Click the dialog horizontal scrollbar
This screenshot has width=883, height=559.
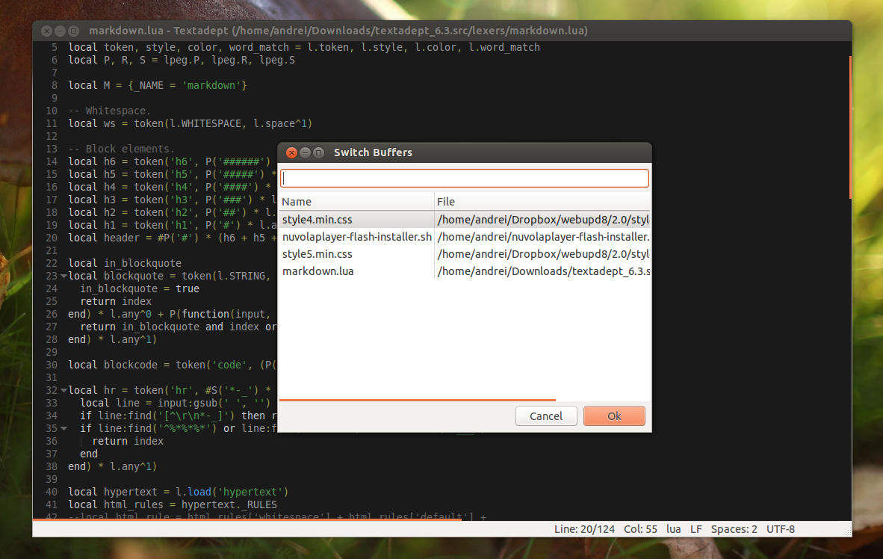418,400
